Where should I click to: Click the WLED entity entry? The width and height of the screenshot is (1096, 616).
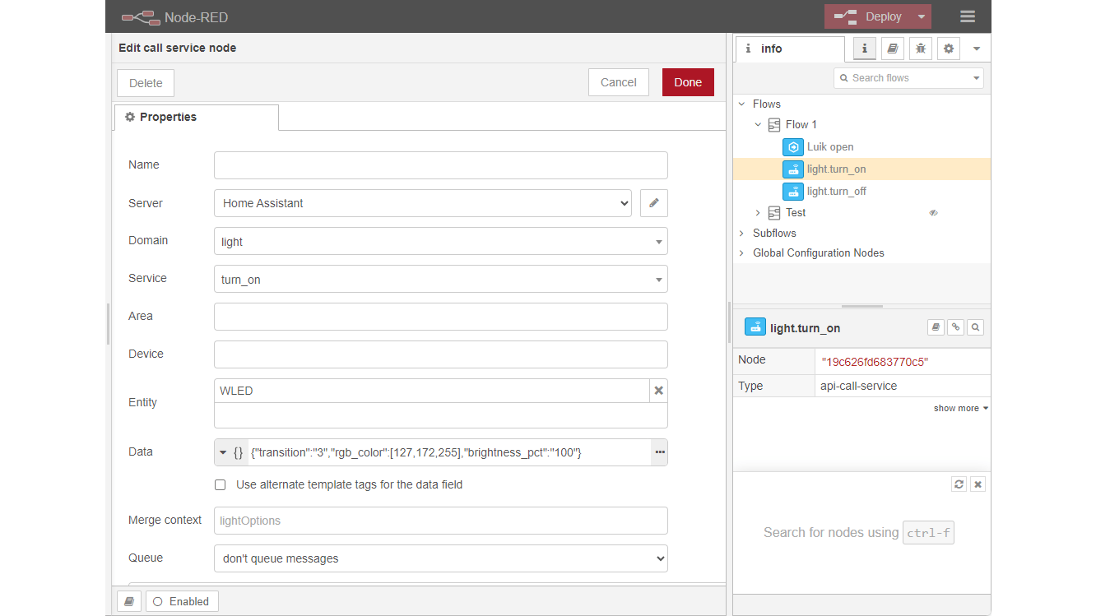tap(432, 391)
